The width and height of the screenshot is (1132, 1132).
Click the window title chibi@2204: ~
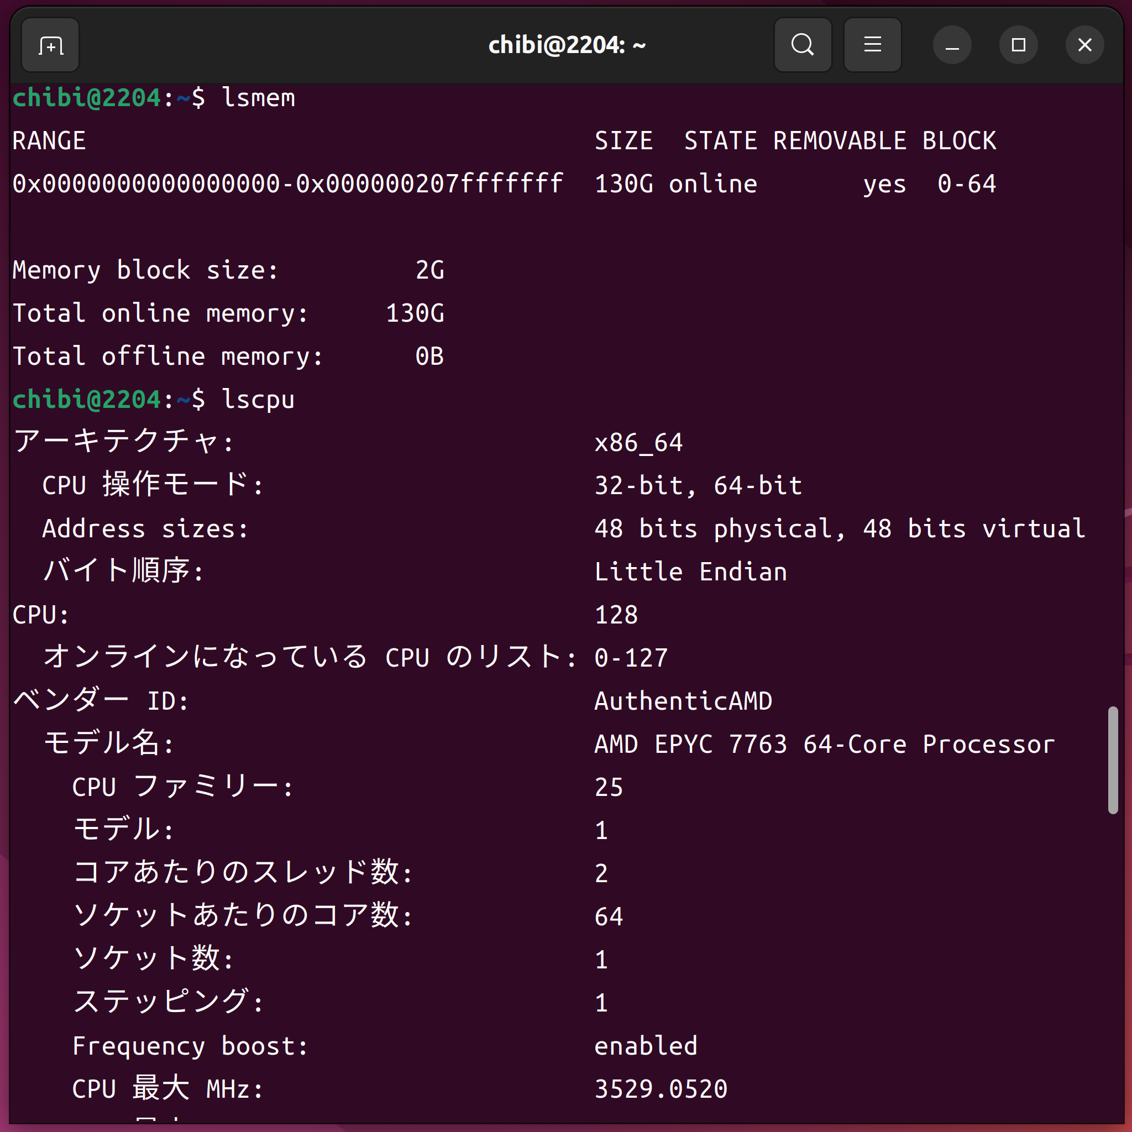(x=567, y=45)
